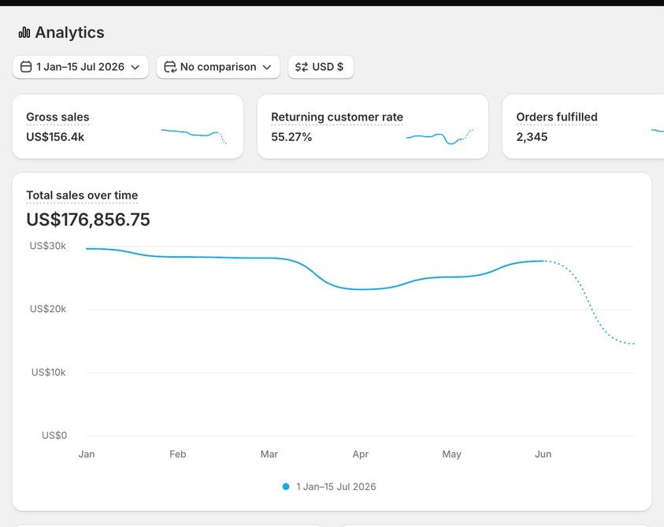Image resolution: width=664 pixels, height=527 pixels.
Task: Click the Jan label on chart axis
Action: pos(87,455)
